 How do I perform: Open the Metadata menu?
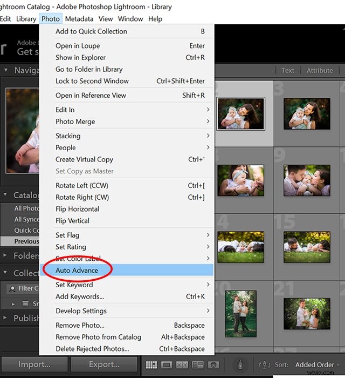point(79,19)
